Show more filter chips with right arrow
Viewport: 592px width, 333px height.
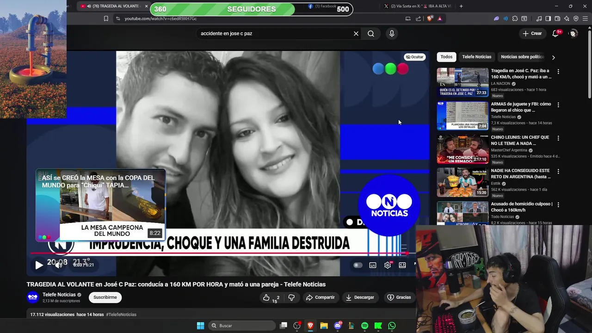click(x=553, y=57)
